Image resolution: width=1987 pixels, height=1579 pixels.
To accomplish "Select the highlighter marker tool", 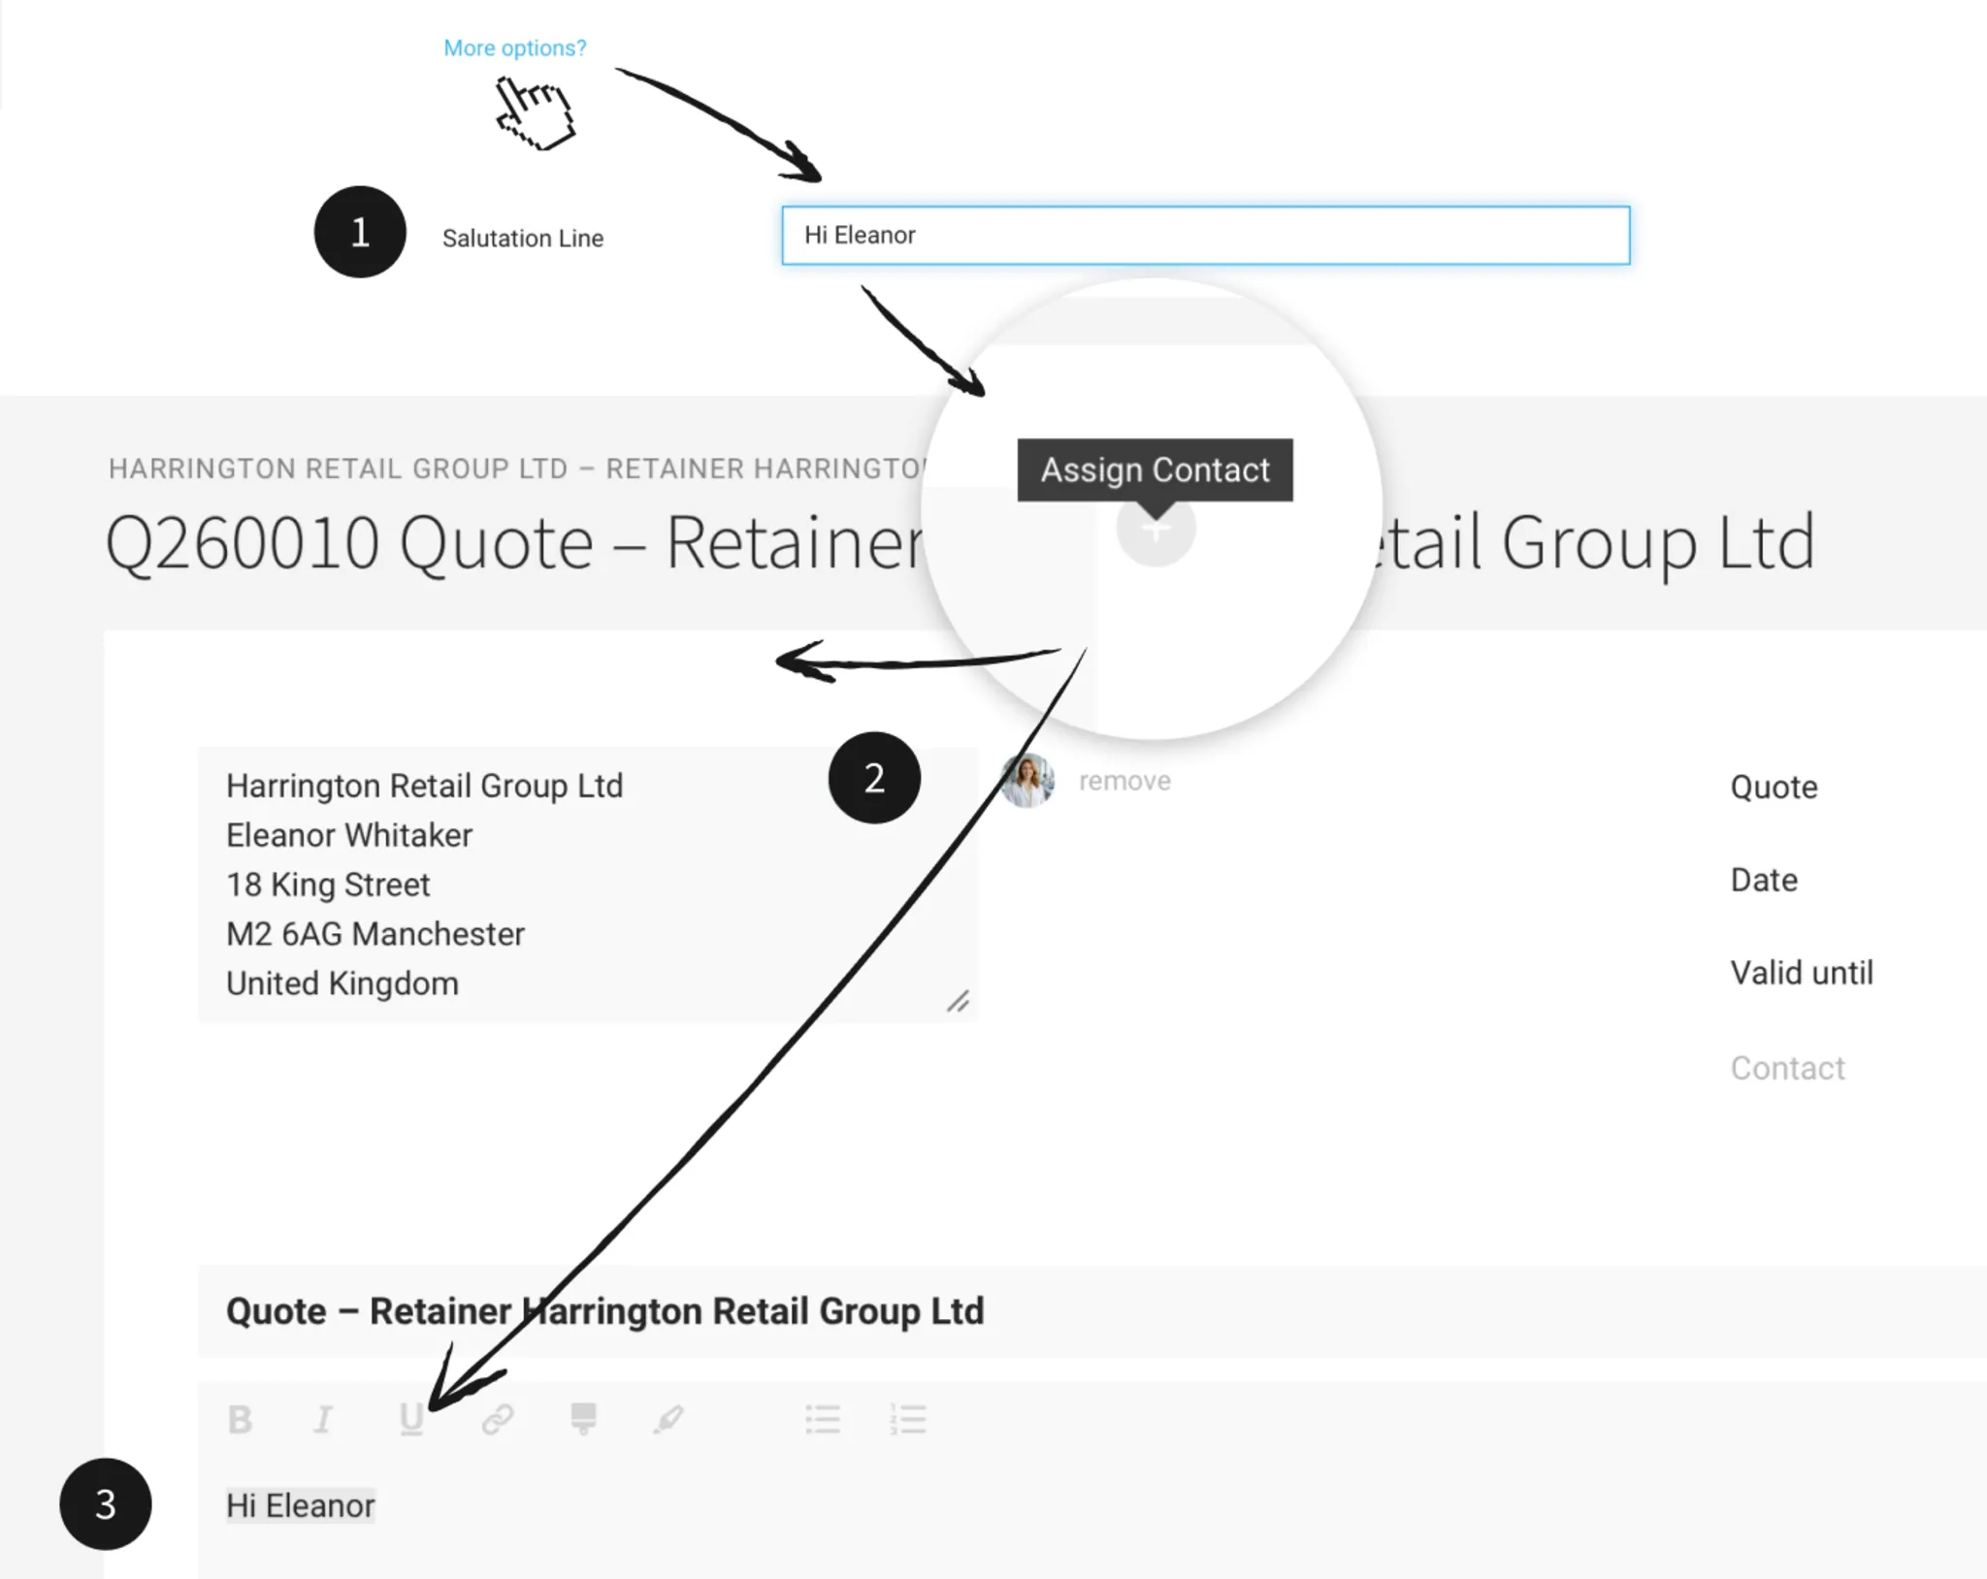I will [x=583, y=1420].
